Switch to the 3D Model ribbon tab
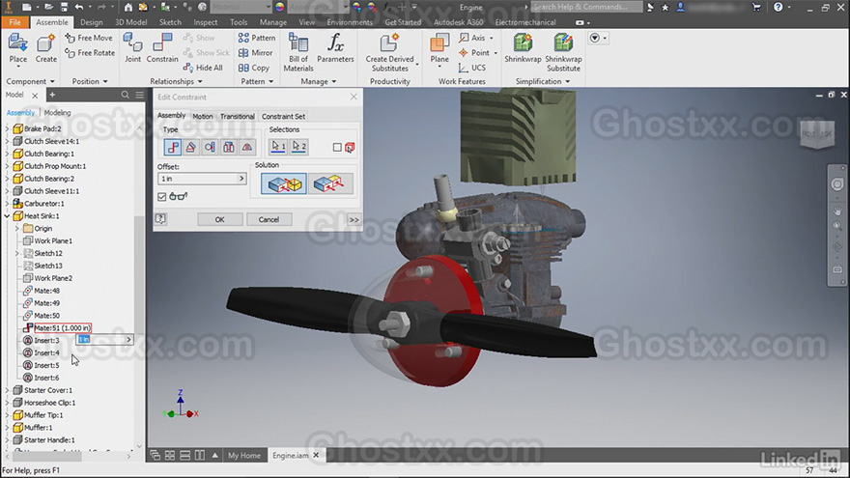The height and width of the screenshot is (478, 850). coord(130,22)
